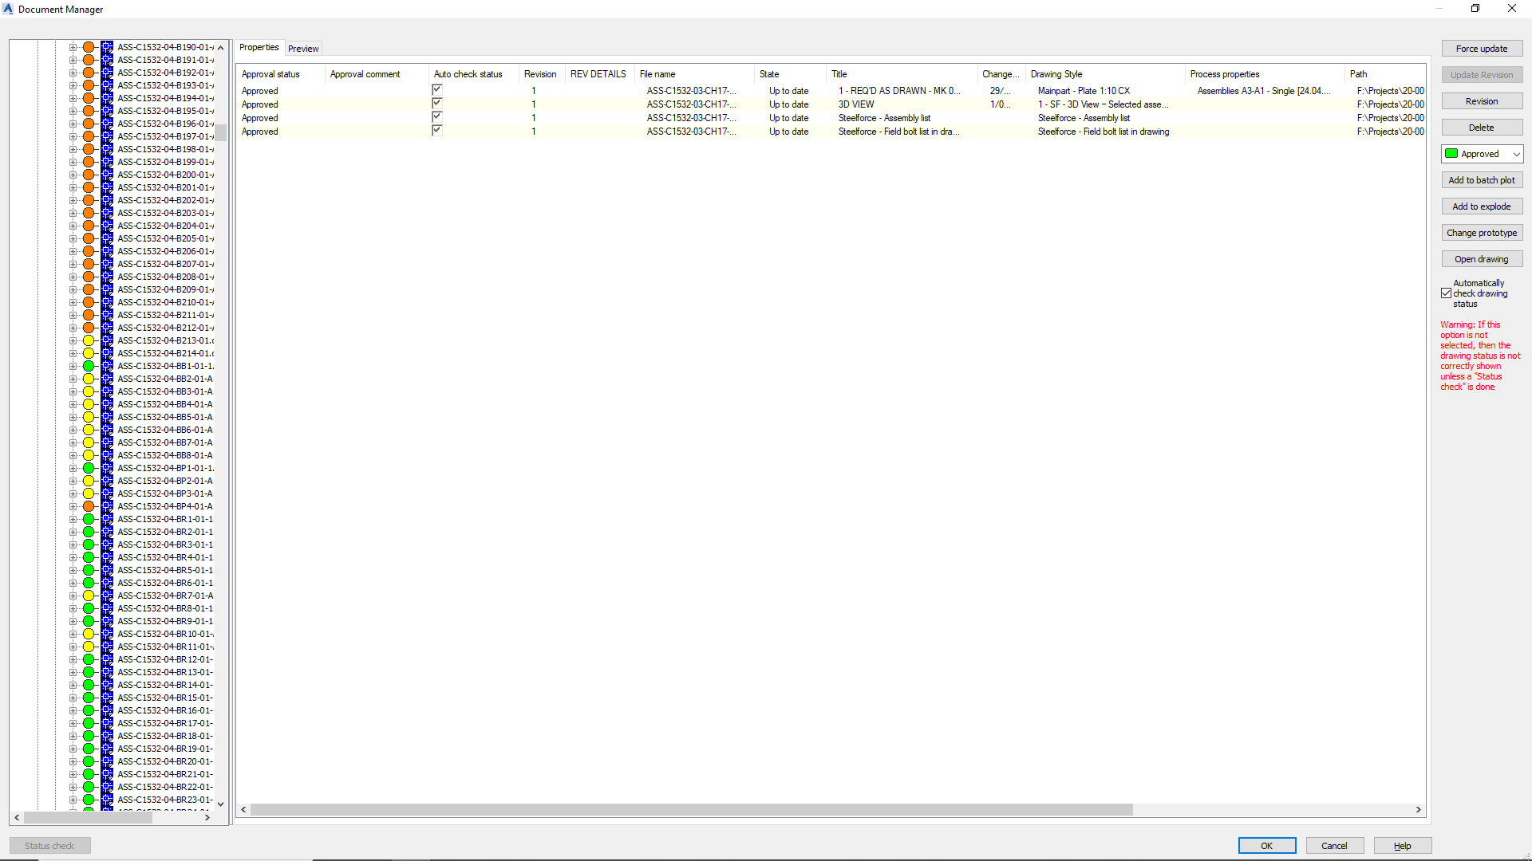This screenshot has width=1532, height=861.
Task: Click the tree's right scroll arrow
Action: pos(207,817)
